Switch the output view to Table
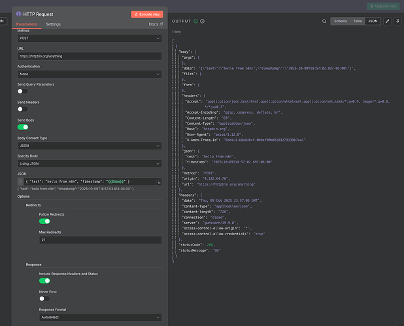This screenshot has height=326, width=404. tap(357, 21)
